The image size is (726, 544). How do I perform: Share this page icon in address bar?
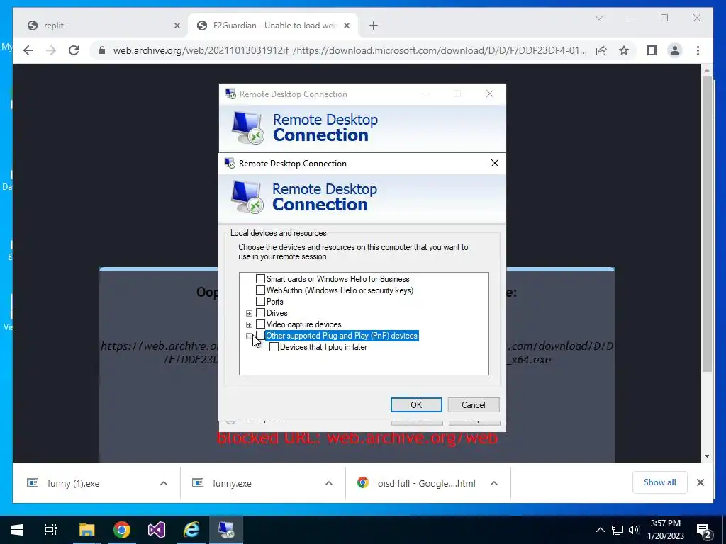pyautogui.click(x=601, y=50)
